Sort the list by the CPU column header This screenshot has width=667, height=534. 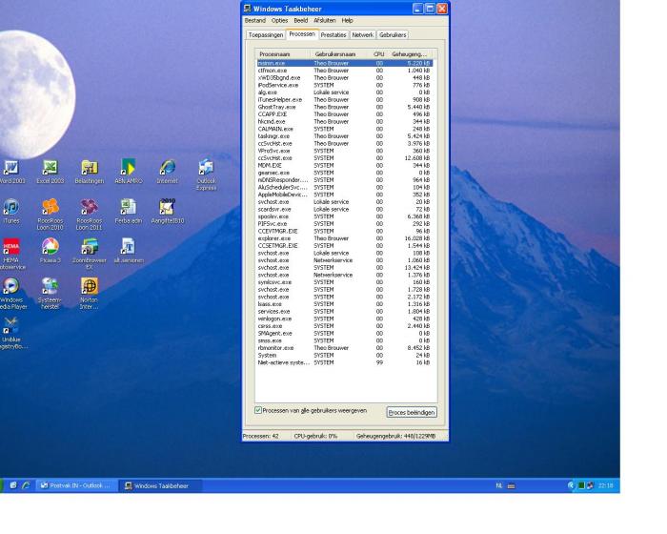pyautogui.click(x=378, y=54)
